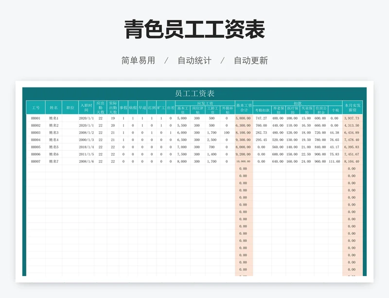The width and height of the screenshot is (389, 298).
Task: Select the 养老保险 column header
Action: point(279,110)
